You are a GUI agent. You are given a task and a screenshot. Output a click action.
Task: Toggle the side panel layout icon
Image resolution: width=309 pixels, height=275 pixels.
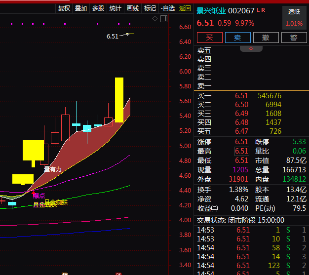click(164, 19)
